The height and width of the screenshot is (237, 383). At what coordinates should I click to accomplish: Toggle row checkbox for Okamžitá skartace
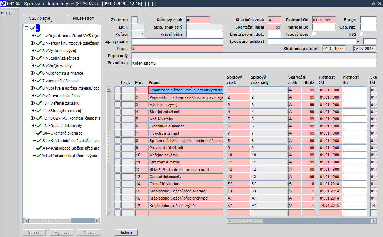click(x=118, y=184)
